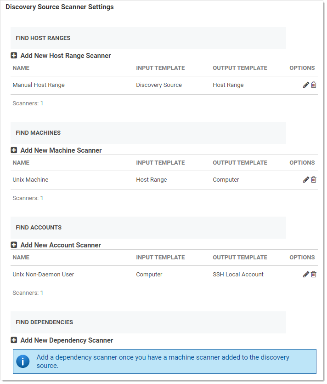The image size is (327, 384).
Task: Click the plus icon for Dependency Scanner
Action: coord(14,340)
